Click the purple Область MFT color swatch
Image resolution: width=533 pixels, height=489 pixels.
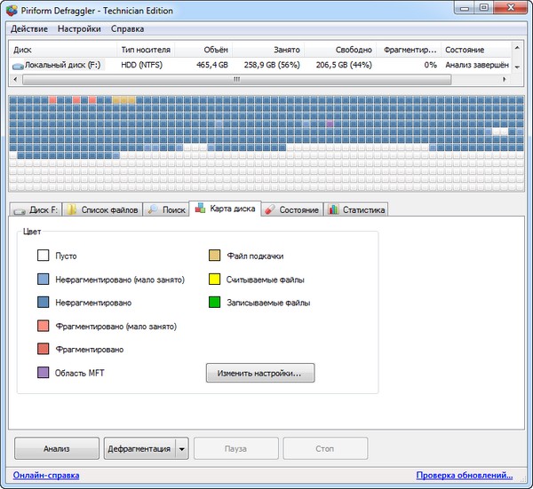coord(44,374)
